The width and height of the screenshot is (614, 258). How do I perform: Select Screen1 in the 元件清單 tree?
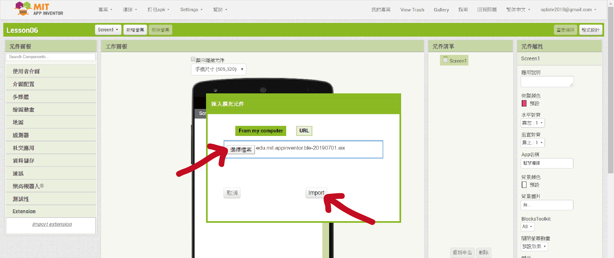pyautogui.click(x=454, y=60)
